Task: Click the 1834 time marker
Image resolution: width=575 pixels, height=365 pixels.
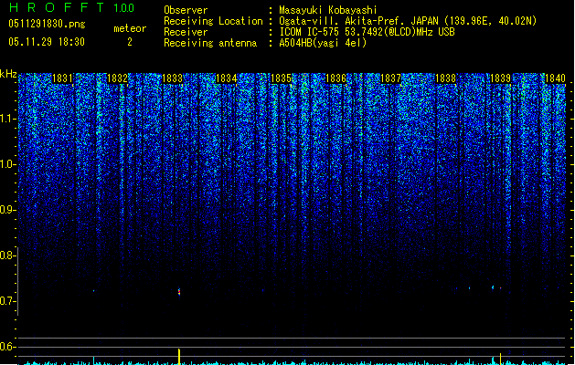Action: (227, 78)
